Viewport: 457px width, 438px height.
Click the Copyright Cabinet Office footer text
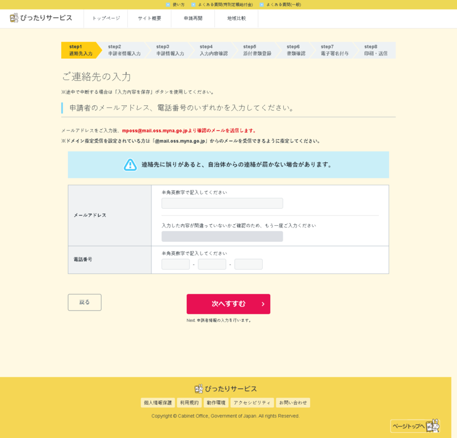pos(225,416)
